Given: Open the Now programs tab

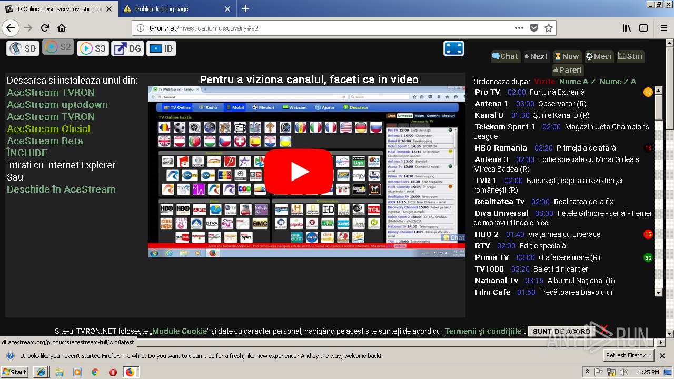Looking at the screenshot, I should [567, 56].
